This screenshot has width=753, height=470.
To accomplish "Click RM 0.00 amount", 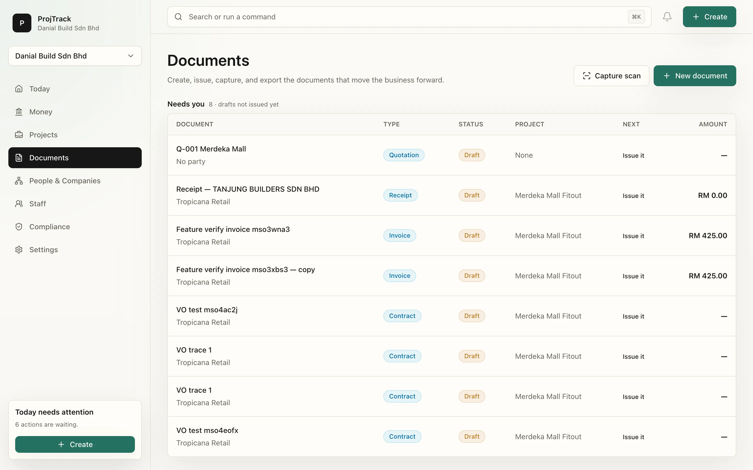I will [x=712, y=196].
